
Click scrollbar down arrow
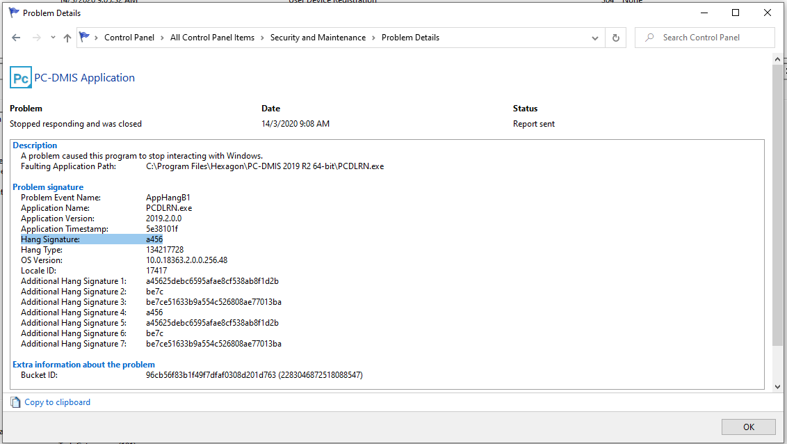(x=777, y=387)
